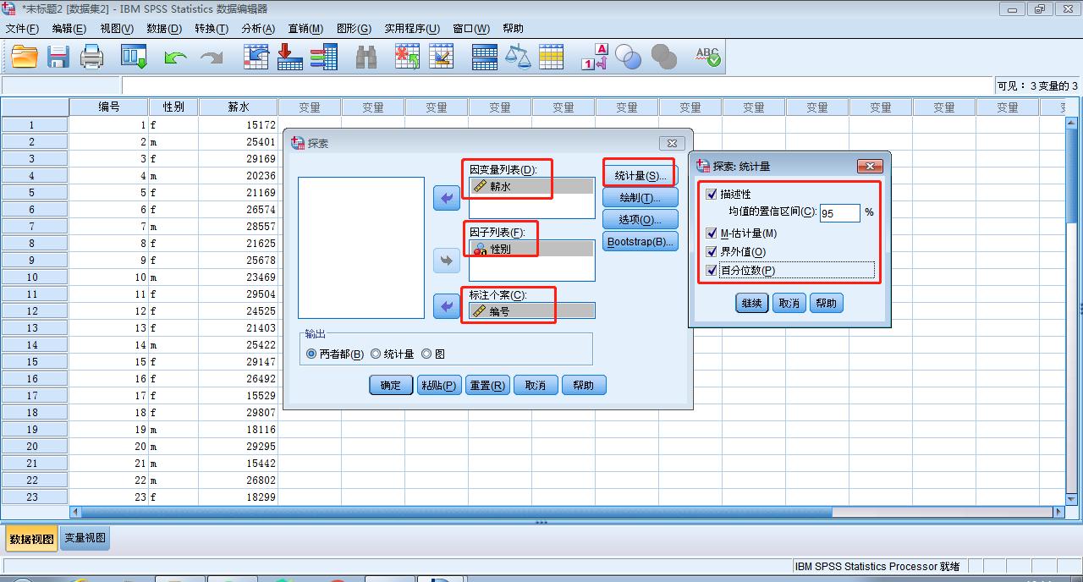Click 帮助 in 探索: 统计量 dialog
Screen dimensions: 1083x582
coord(827,303)
